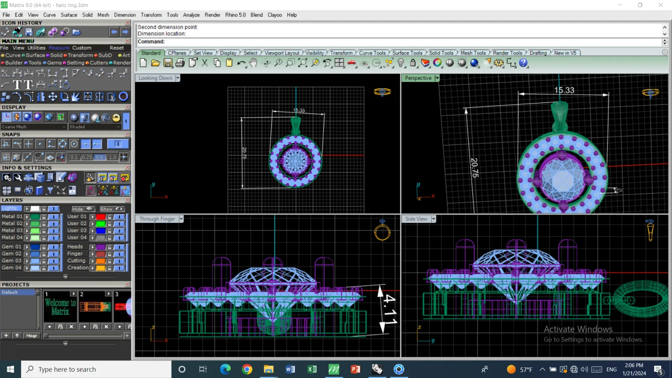Click the Mngr projects button
The height and width of the screenshot is (378, 672).
pos(32,336)
